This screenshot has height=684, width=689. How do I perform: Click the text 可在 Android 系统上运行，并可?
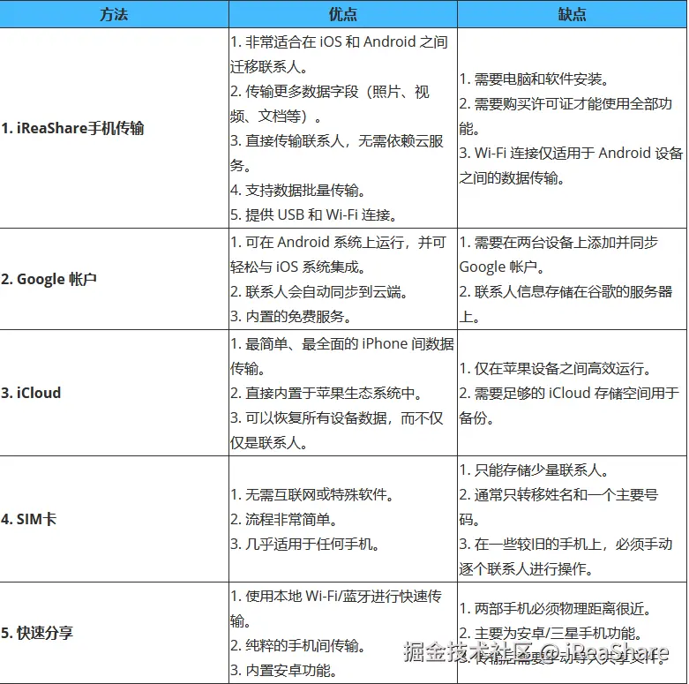pos(345,242)
